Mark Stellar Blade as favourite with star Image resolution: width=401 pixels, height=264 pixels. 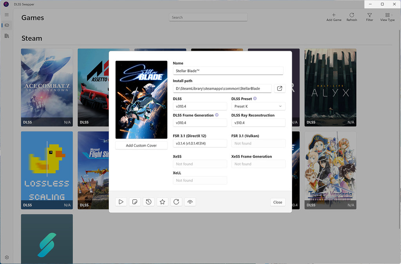[163, 202]
